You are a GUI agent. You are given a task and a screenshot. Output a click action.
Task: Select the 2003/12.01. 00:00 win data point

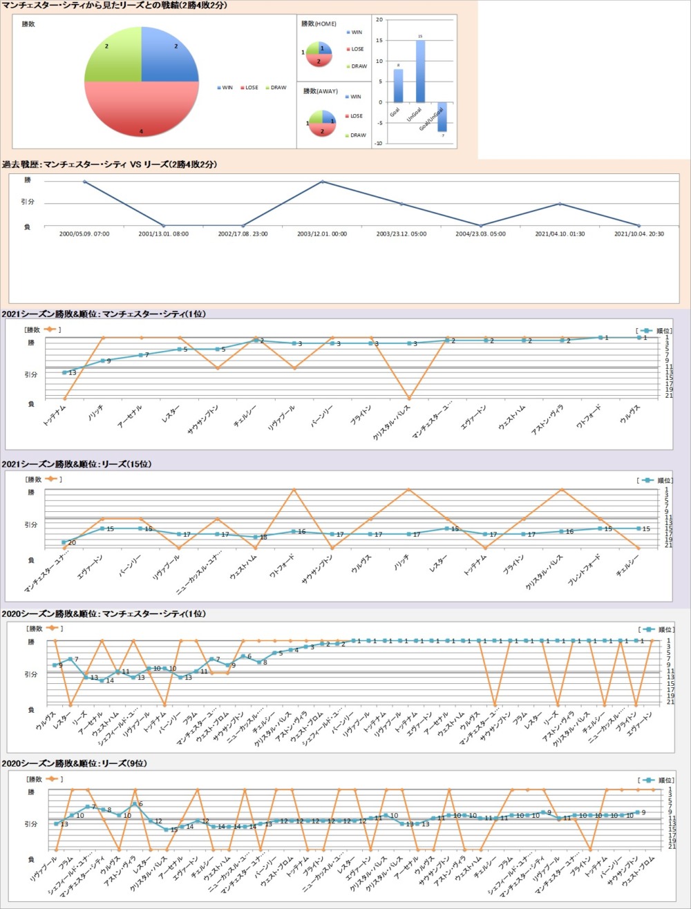322,182
